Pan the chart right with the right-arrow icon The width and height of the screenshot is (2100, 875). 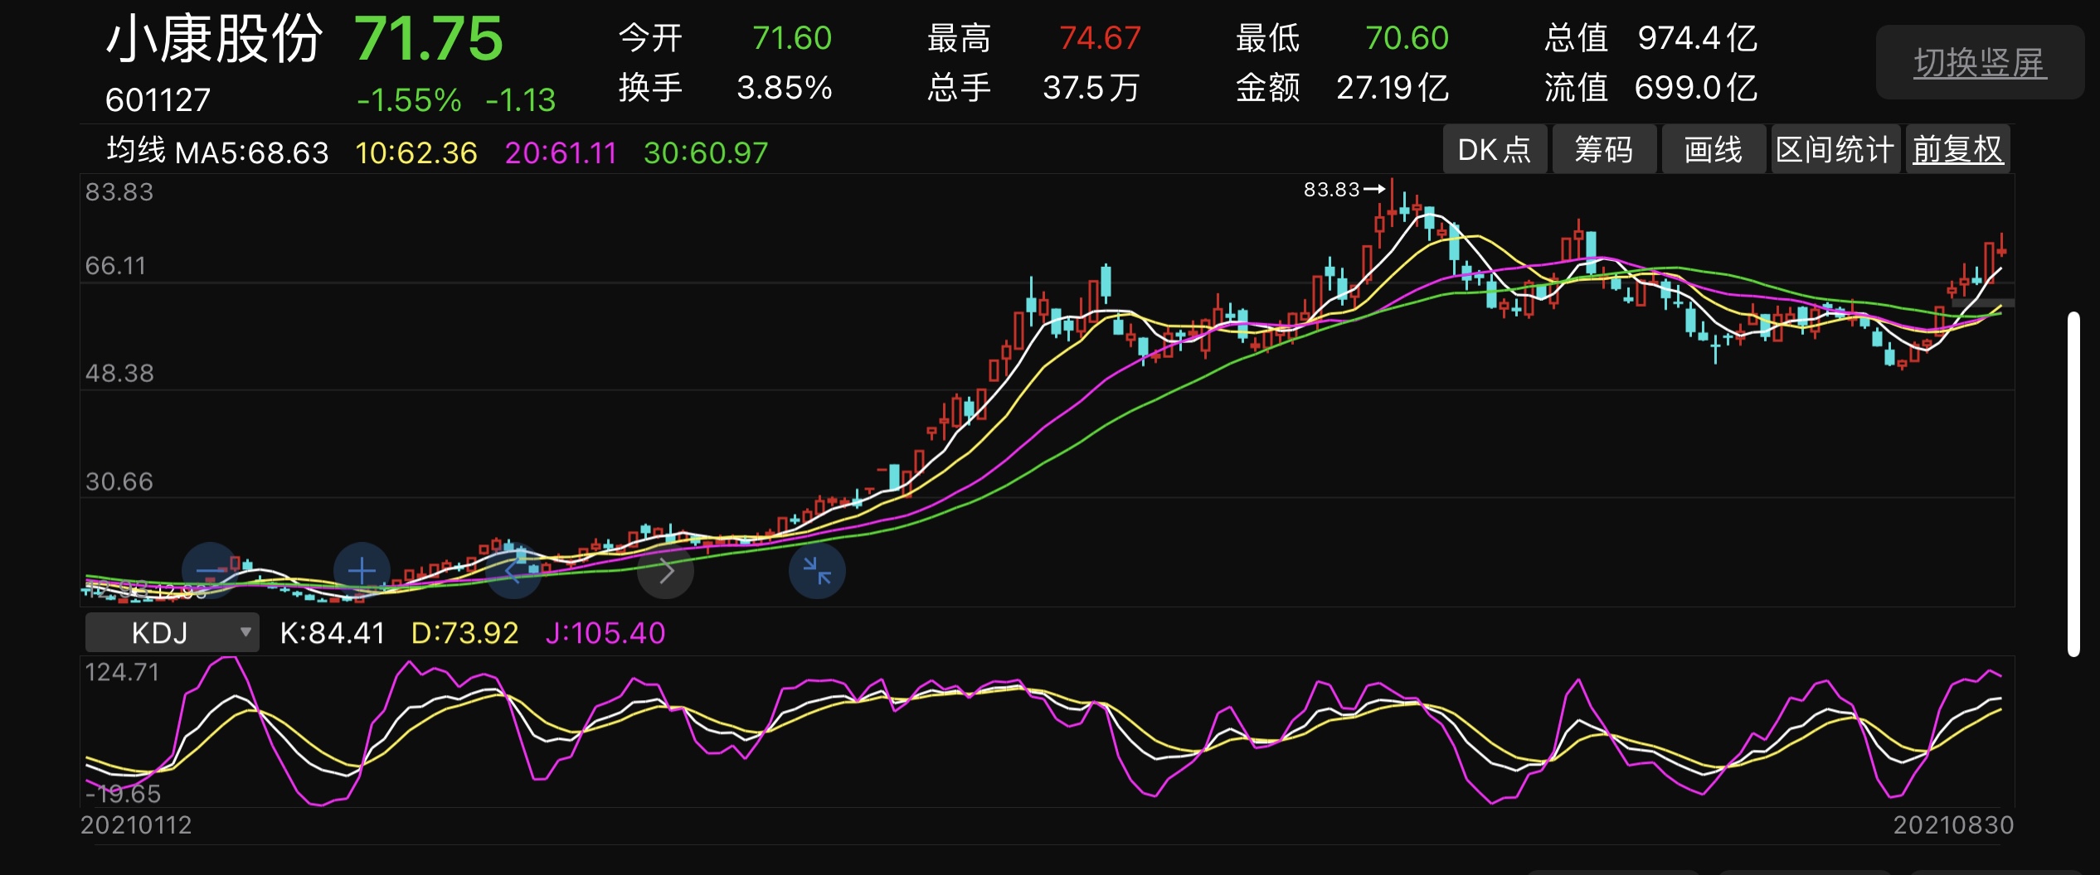tap(664, 570)
